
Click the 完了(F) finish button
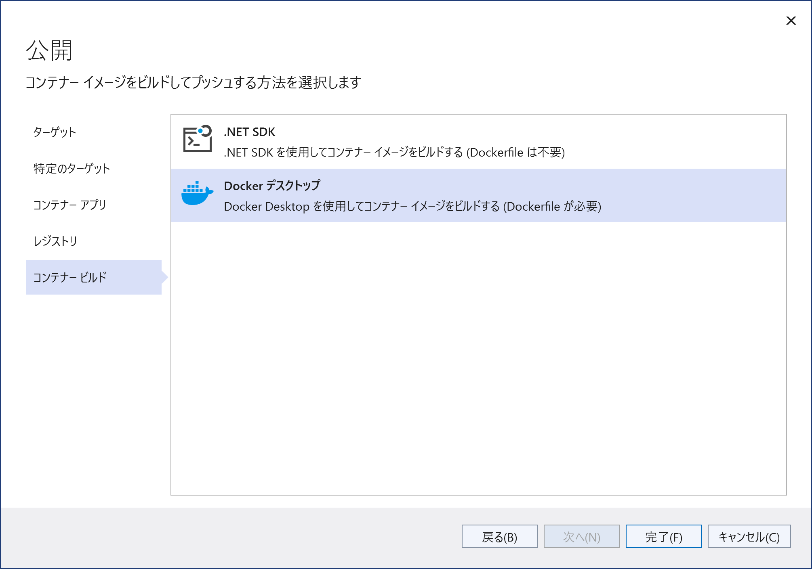point(664,537)
